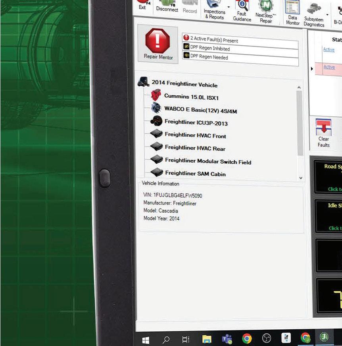Click module icon beside Modular Switch Field
The width and height of the screenshot is (342, 346).
(x=157, y=159)
